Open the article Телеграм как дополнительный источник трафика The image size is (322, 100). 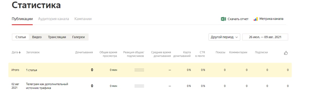click(x=47, y=86)
